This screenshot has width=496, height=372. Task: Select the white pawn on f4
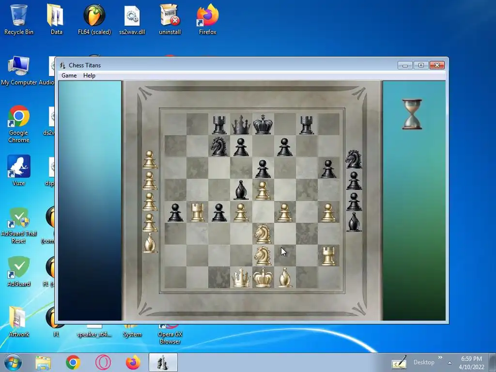coord(284,212)
